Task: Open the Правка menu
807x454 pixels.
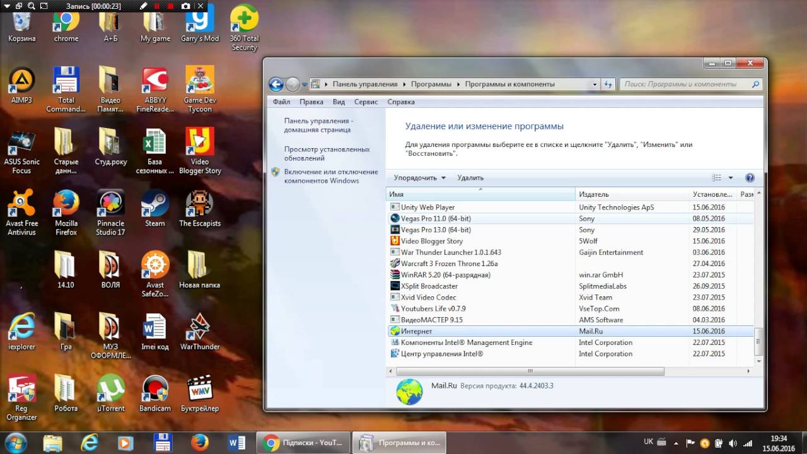Action: click(x=311, y=102)
